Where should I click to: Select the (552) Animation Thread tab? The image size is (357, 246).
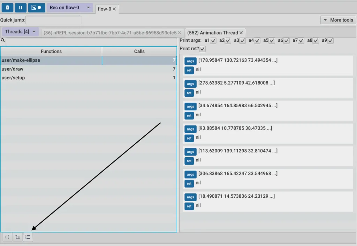212,33
